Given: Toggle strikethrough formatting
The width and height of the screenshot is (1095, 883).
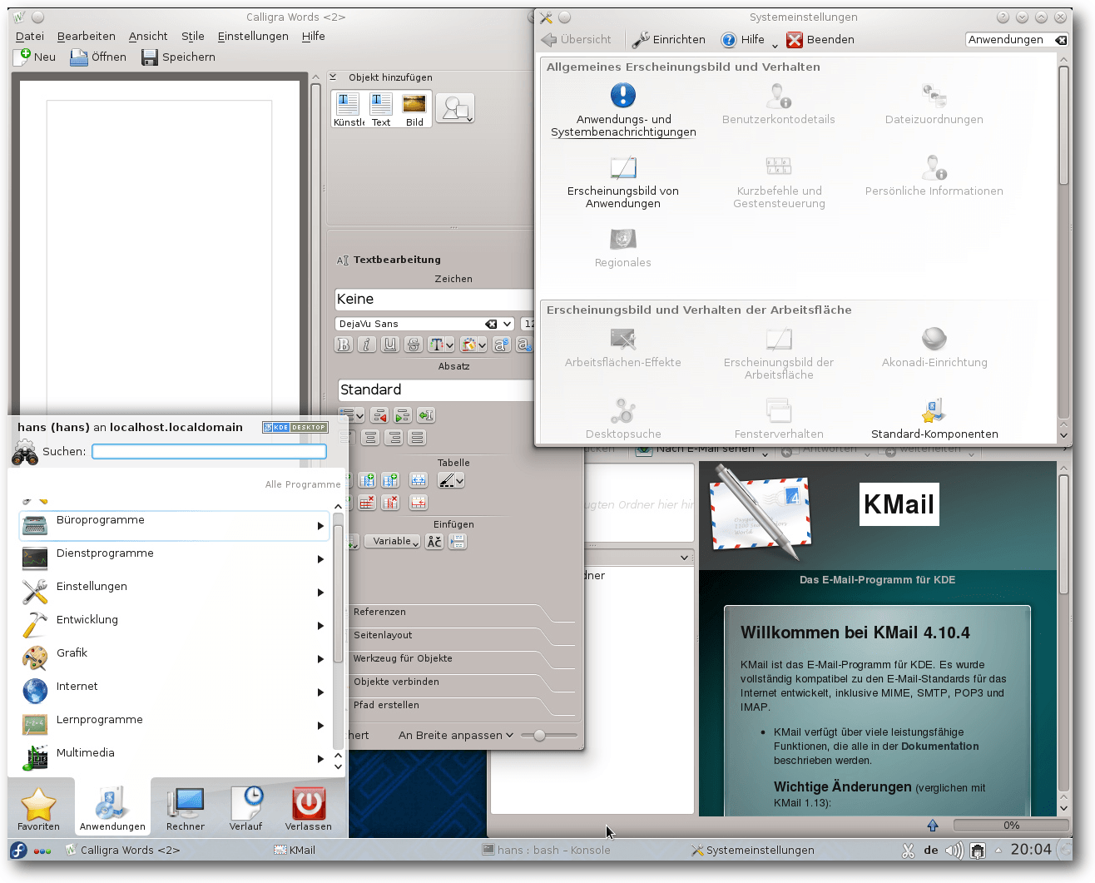Looking at the screenshot, I should (414, 345).
